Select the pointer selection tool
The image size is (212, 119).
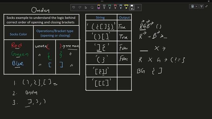(x=86, y=7)
